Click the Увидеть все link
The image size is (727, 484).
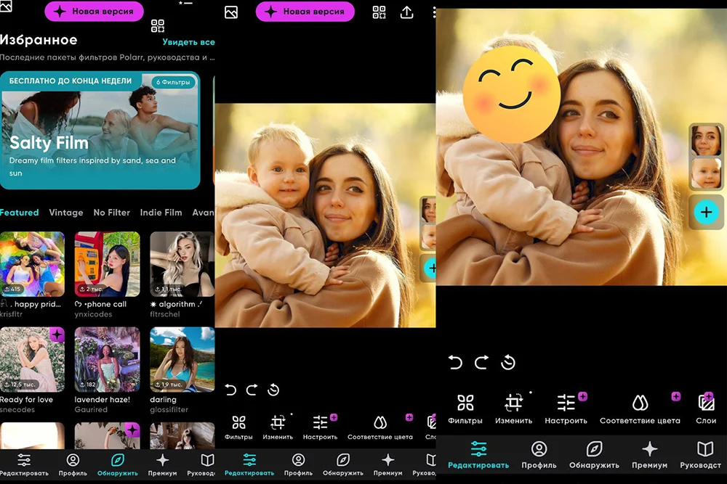click(x=188, y=42)
